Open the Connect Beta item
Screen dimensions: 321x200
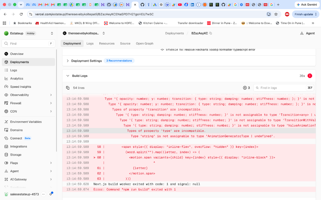click(x=28, y=138)
